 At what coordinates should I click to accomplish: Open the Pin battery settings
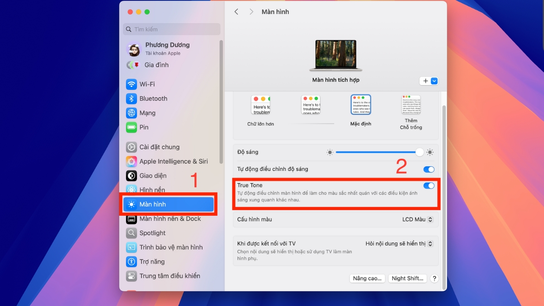pos(131,127)
